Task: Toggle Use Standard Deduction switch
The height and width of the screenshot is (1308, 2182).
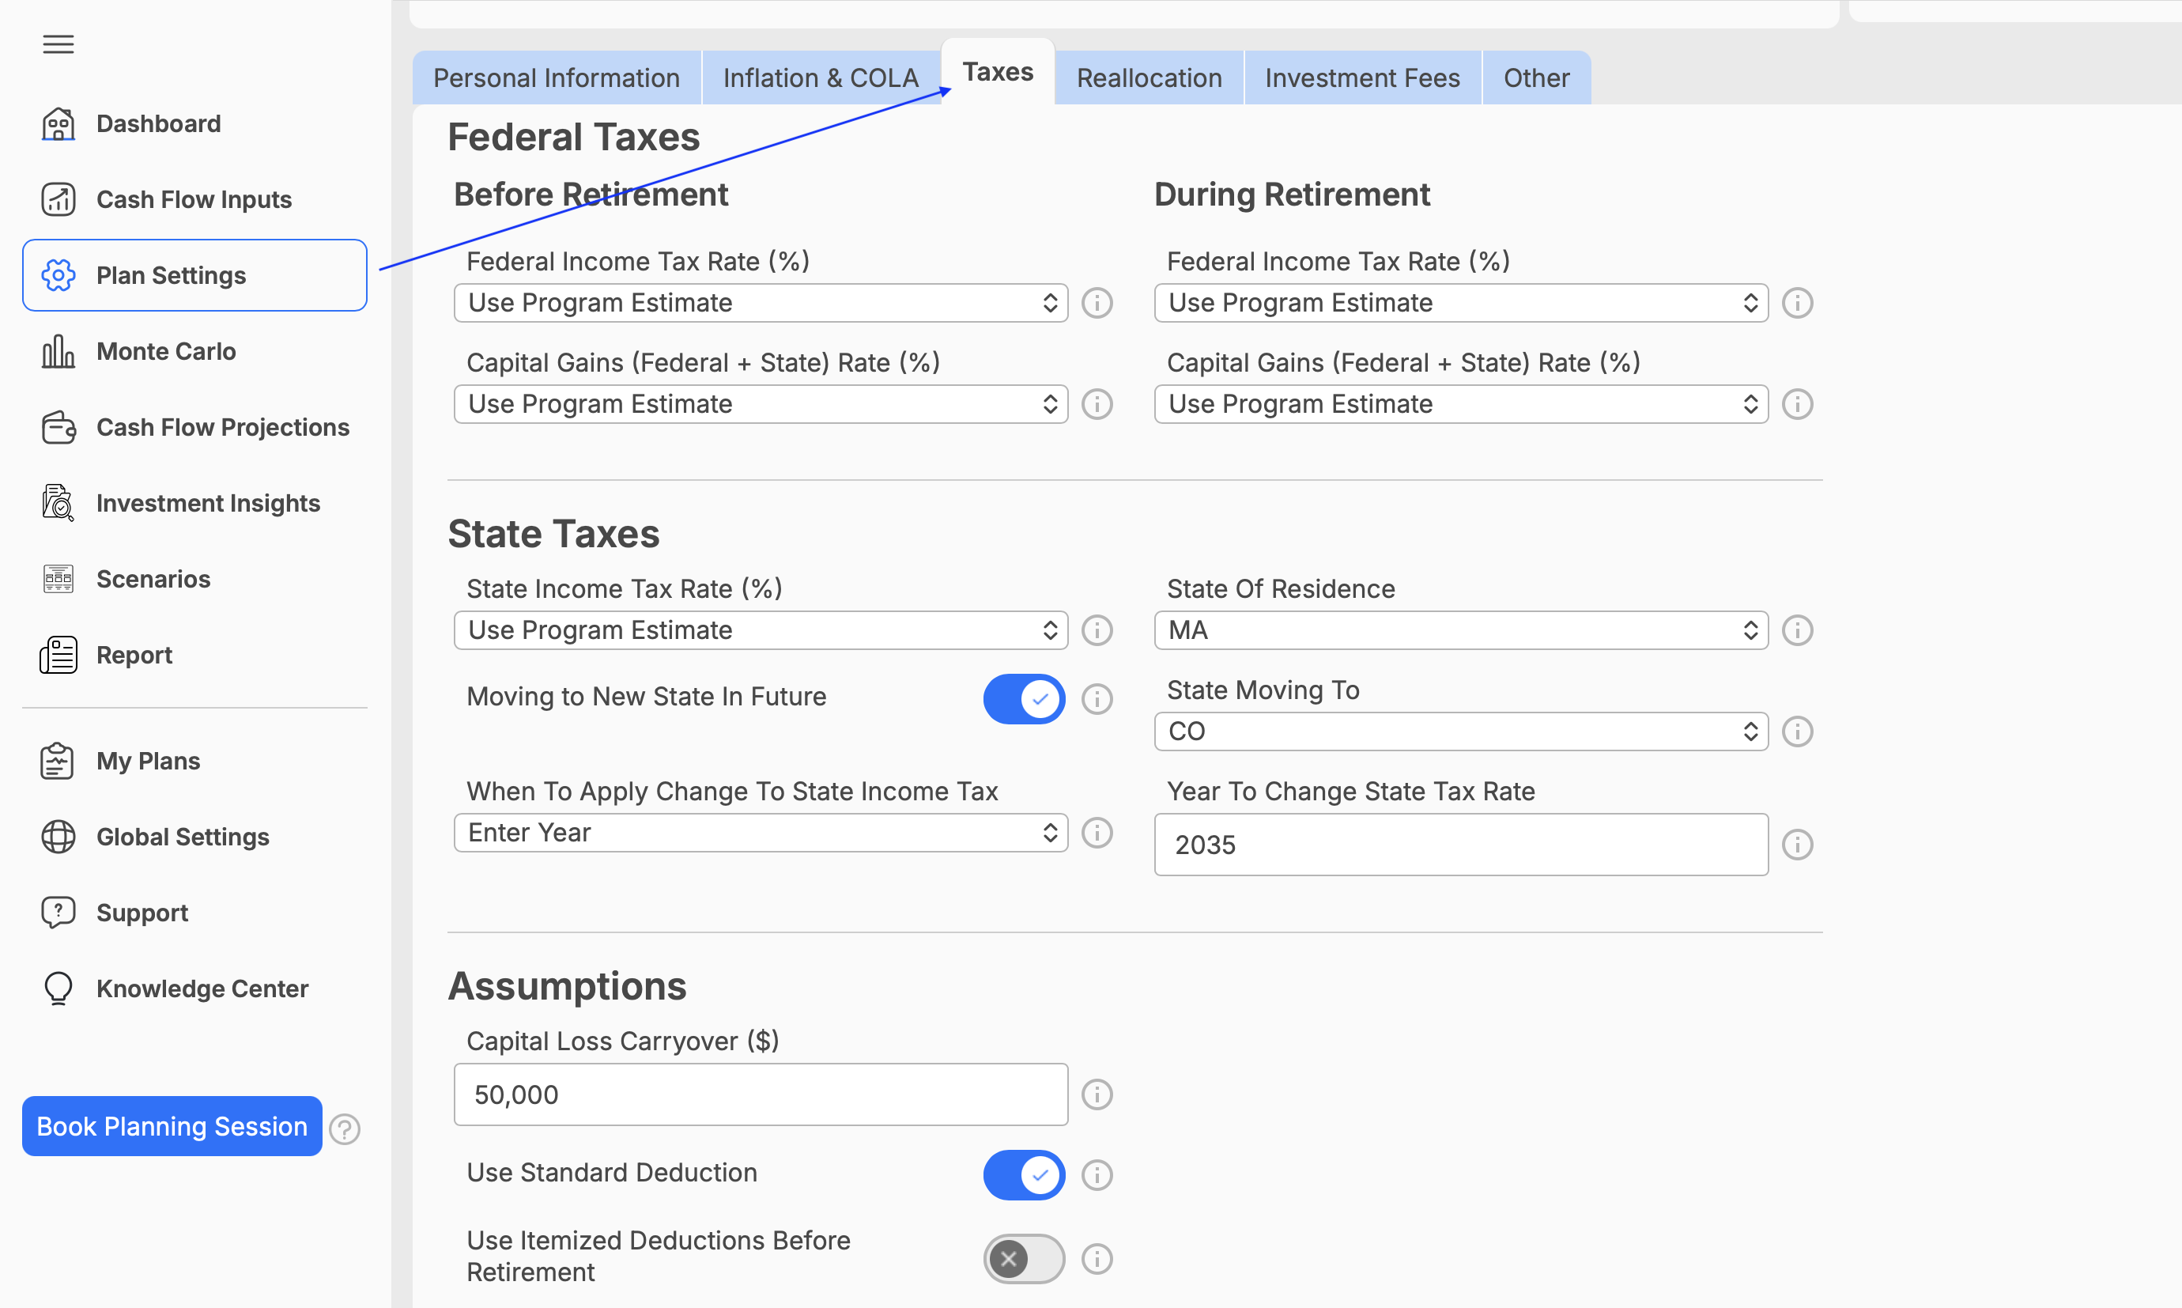Action: [1024, 1174]
